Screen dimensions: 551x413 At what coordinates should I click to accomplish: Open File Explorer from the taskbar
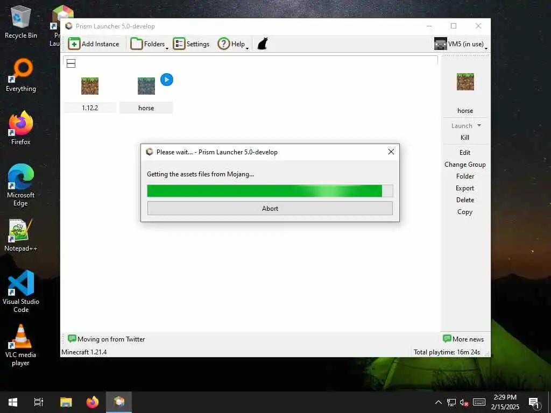(66, 402)
